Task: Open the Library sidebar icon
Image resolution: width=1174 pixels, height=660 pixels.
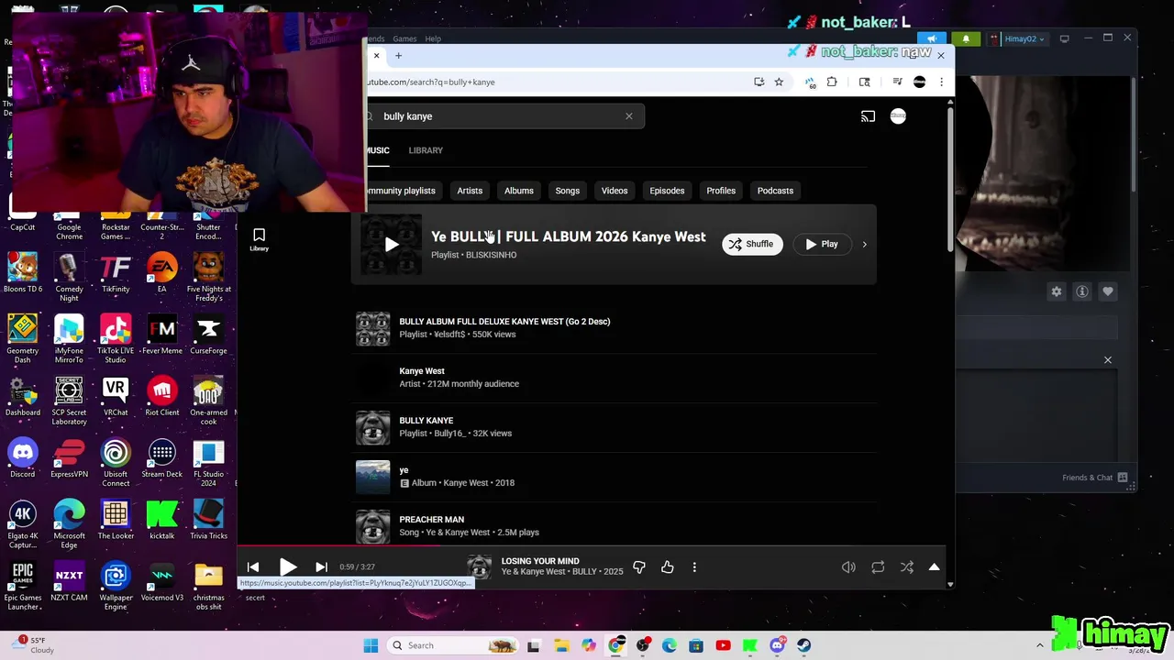Action: (x=259, y=240)
